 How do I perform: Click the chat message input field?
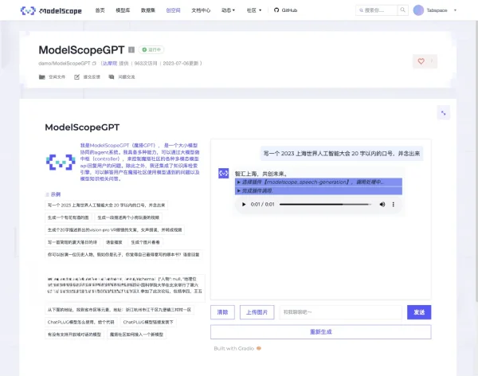(x=340, y=312)
